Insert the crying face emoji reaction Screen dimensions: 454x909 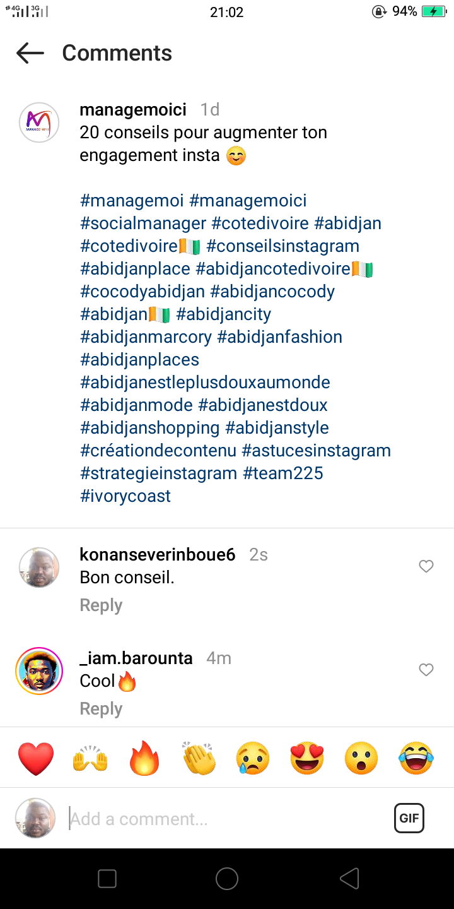(253, 758)
